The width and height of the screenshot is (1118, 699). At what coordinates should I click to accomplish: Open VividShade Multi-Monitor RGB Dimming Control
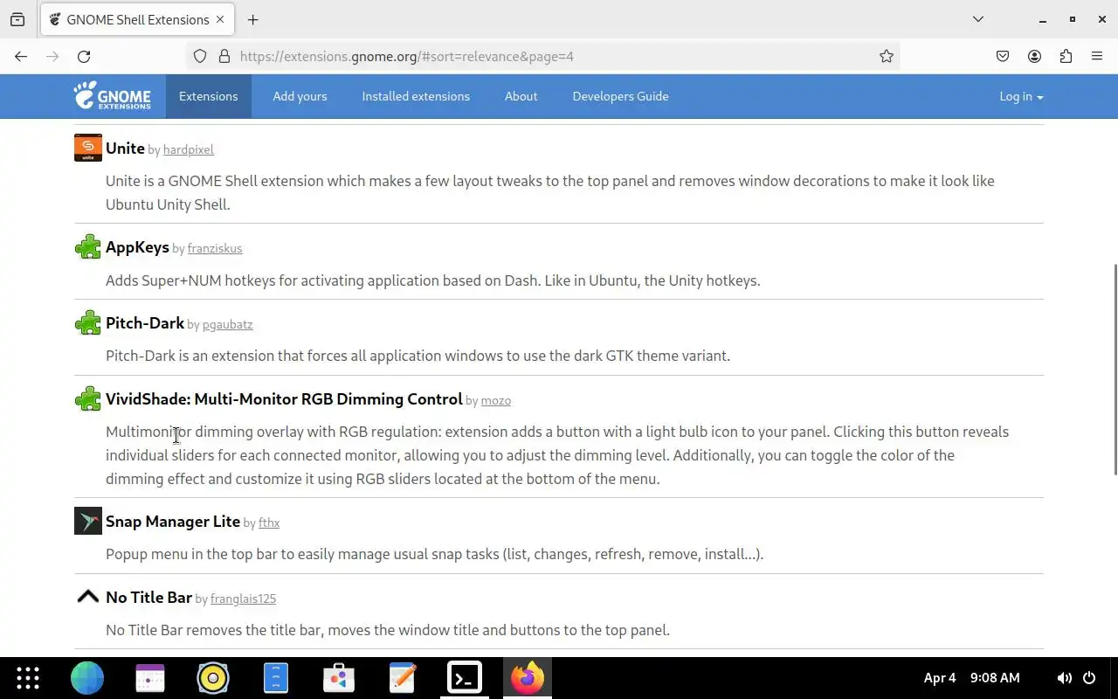tap(284, 399)
